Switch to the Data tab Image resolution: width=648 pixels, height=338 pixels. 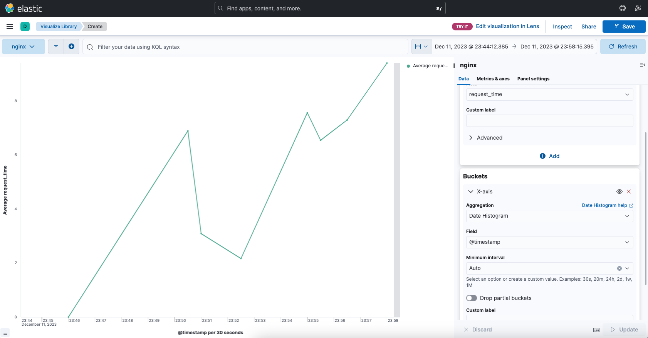(x=463, y=79)
